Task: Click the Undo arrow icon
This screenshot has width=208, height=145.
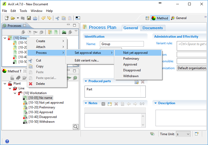Action: 43,18
